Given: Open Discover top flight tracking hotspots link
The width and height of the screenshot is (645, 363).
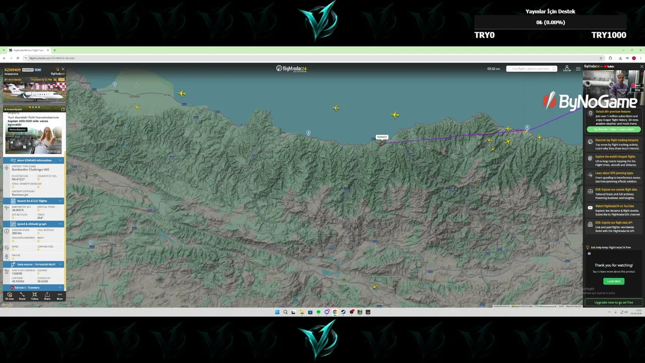Looking at the screenshot, I should click(x=617, y=140).
